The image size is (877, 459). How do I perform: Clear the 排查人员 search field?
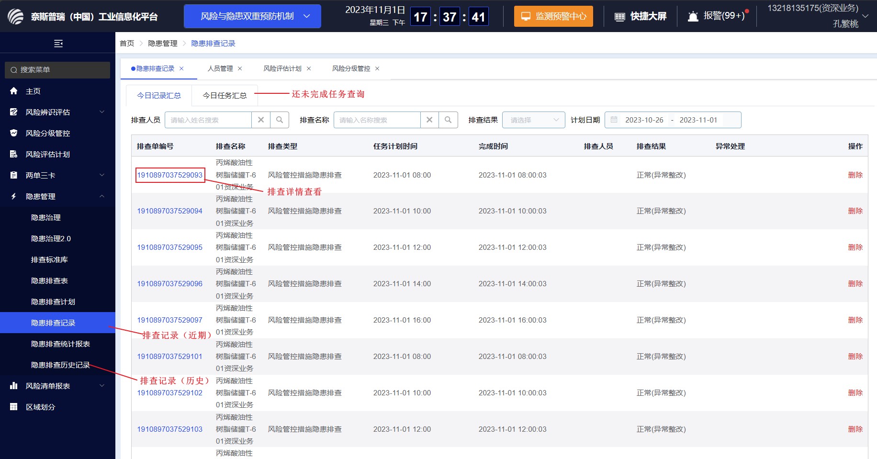pyautogui.click(x=261, y=120)
